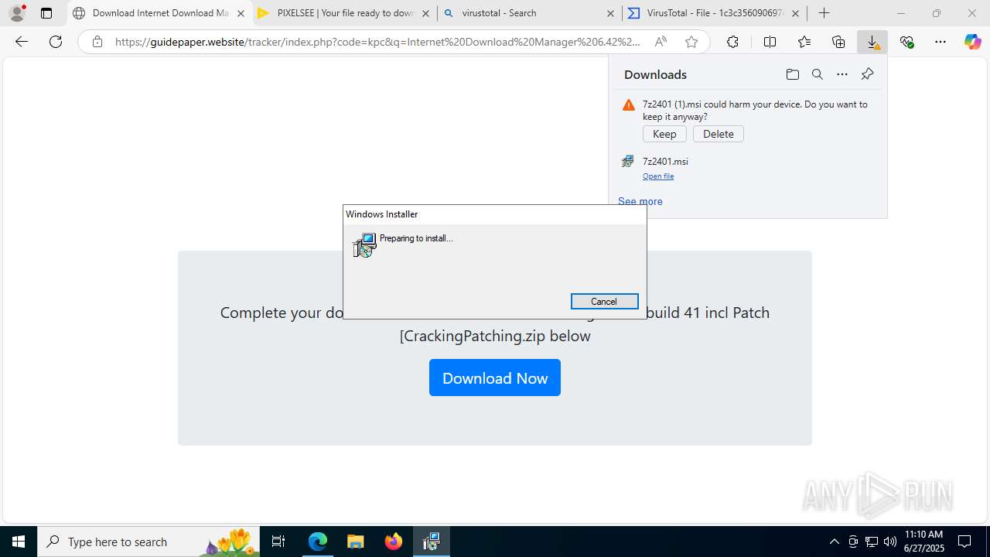Click the browser profile avatar icon
Viewport: 990px width, 557px height.
coord(17,13)
